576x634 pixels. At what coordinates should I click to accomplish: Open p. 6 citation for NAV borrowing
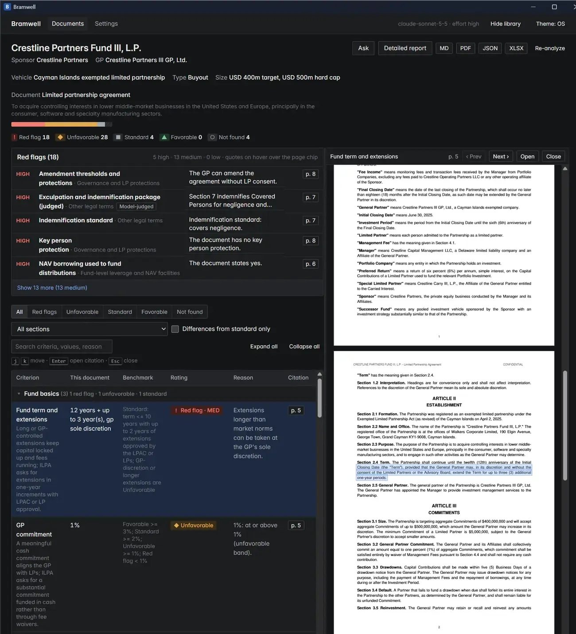click(x=311, y=264)
